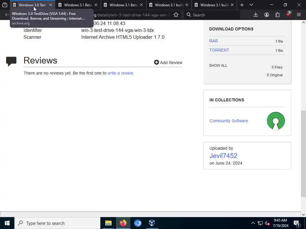Image resolution: width=306 pixels, height=229 pixels.
Task: Open the Windows Start menu
Action: tap(7, 223)
